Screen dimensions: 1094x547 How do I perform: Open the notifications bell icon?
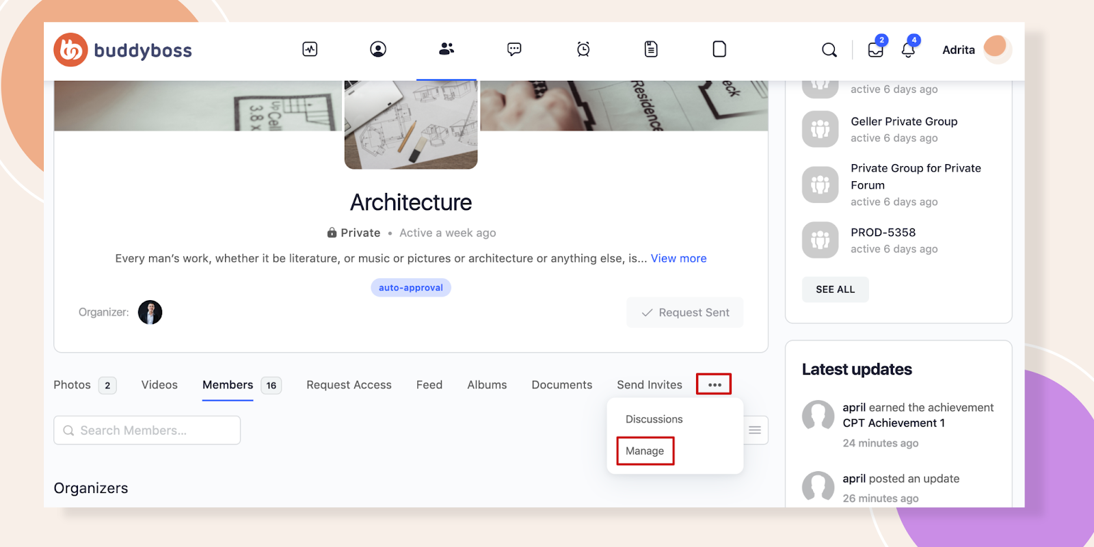tap(908, 50)
